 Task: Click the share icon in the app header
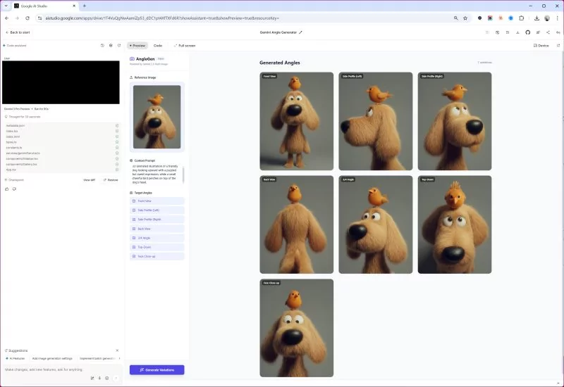[548, 32]
